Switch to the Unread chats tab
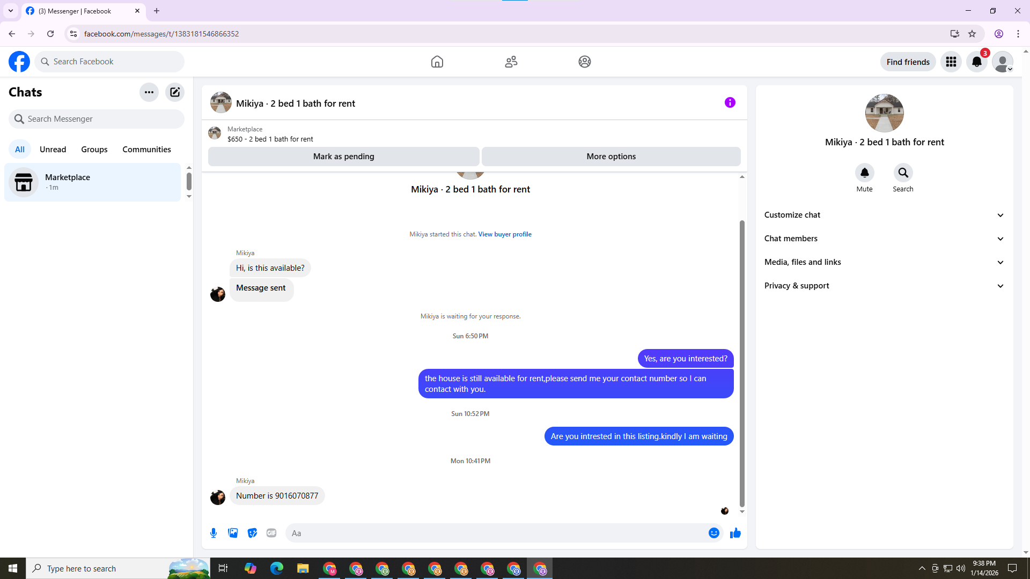 [53, 150]
